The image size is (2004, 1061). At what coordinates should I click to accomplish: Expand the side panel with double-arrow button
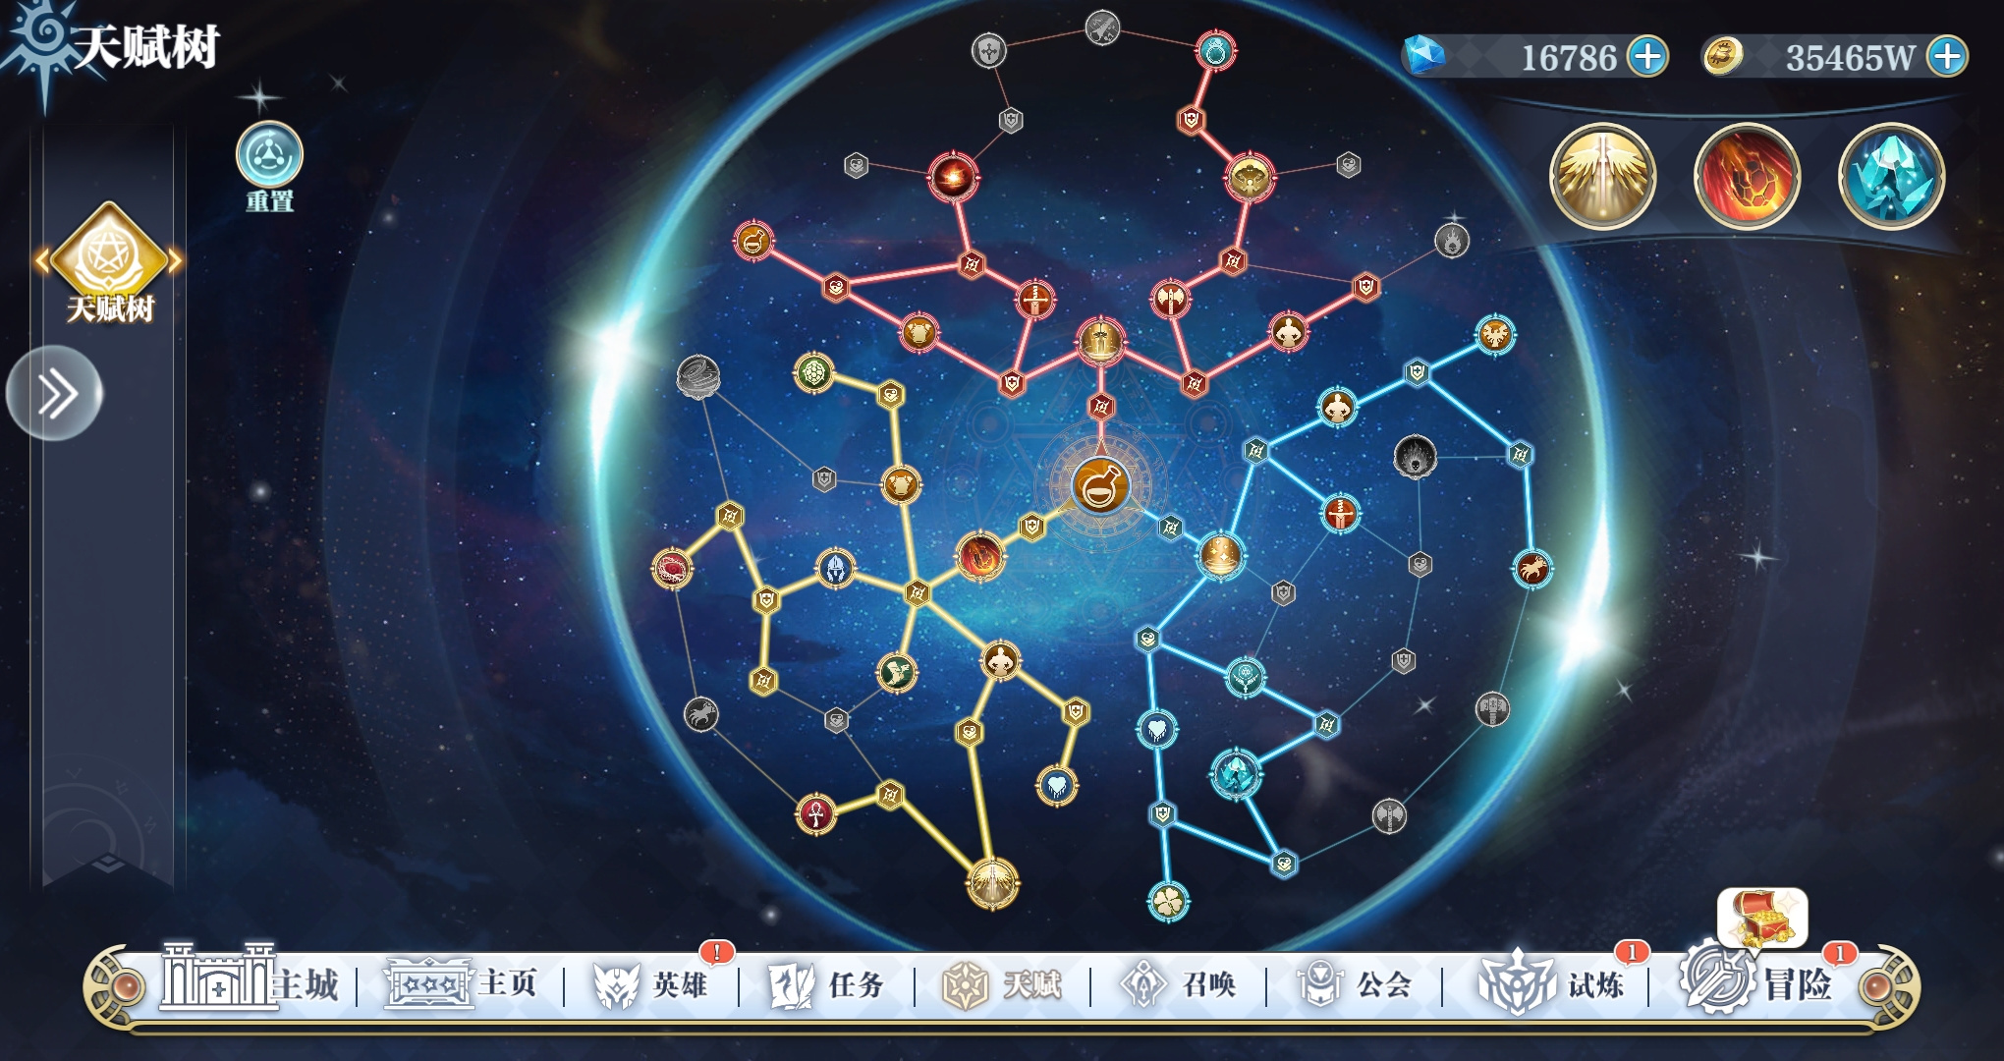(x=55, y=393)
